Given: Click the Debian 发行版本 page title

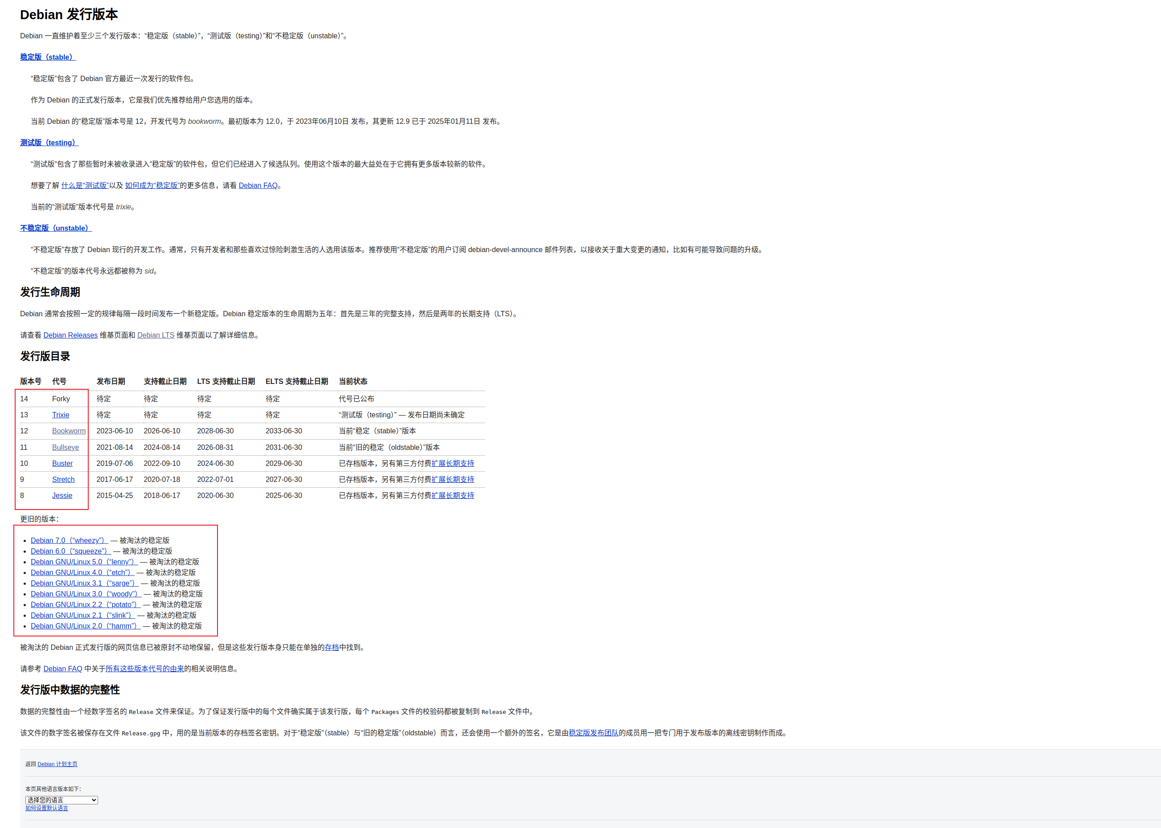Looking at the screenshot, I should tap(69, 14).
